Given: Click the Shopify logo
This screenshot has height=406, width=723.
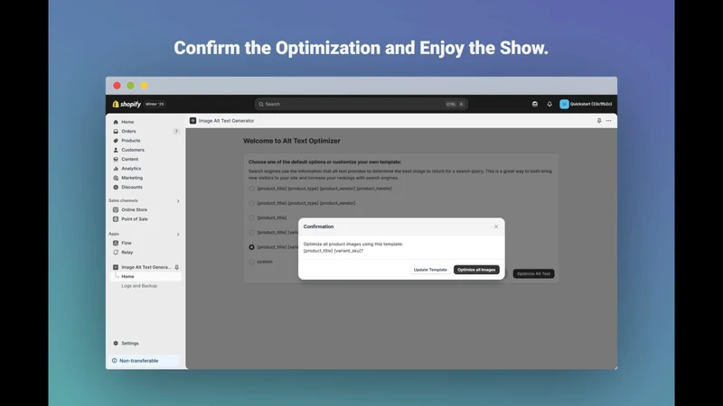Looking at the screenshot, I should (127, 104).
